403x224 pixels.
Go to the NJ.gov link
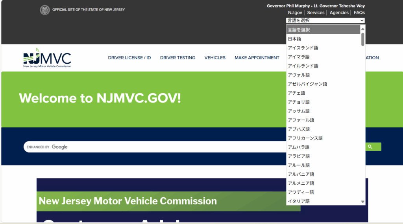click(295, 13)
